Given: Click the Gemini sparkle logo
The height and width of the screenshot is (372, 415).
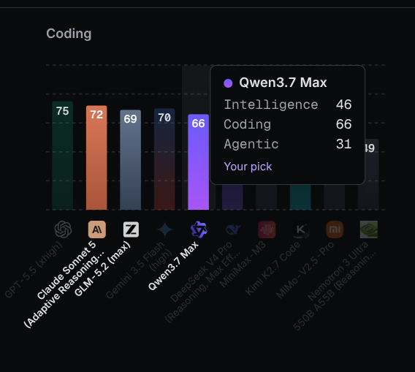Looking at the screenshot, I should click(164, 229).
